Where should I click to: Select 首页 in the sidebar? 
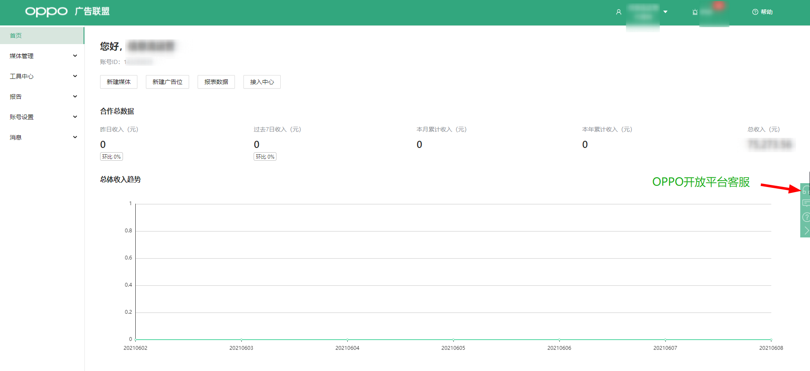click(16, 36)
